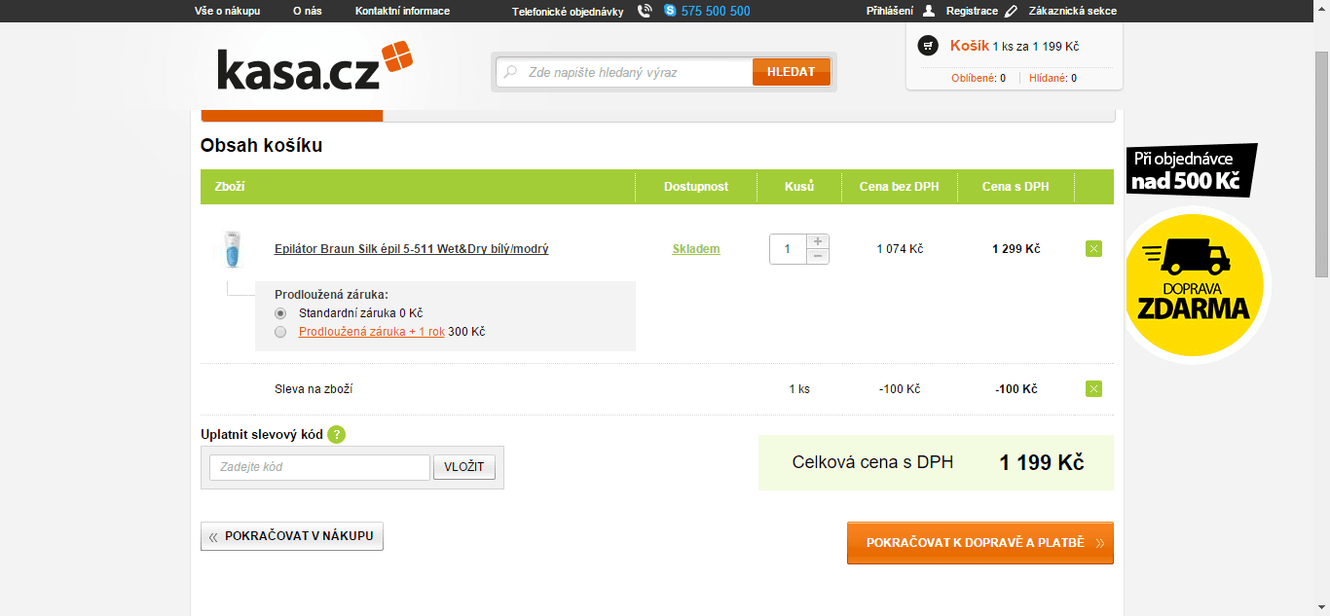This screenshot has width=1330, height=616.
Task: Click the Košík cart link
Action: pos(970,46)
